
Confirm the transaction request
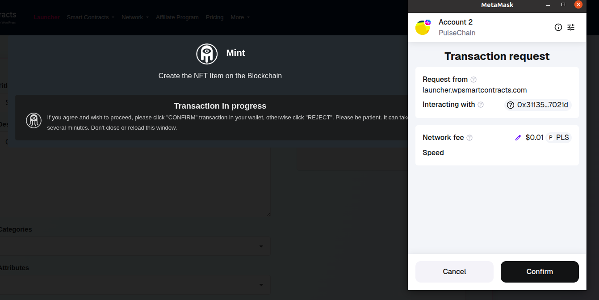tap(539, 271)
